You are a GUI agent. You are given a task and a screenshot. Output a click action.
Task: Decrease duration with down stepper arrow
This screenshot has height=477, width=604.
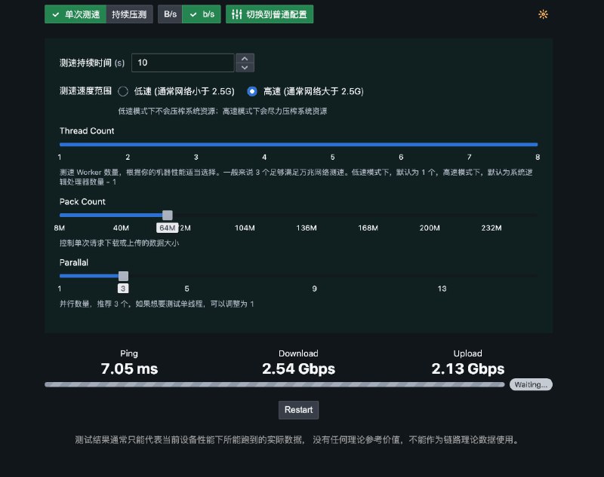click(x=245, y=67)
